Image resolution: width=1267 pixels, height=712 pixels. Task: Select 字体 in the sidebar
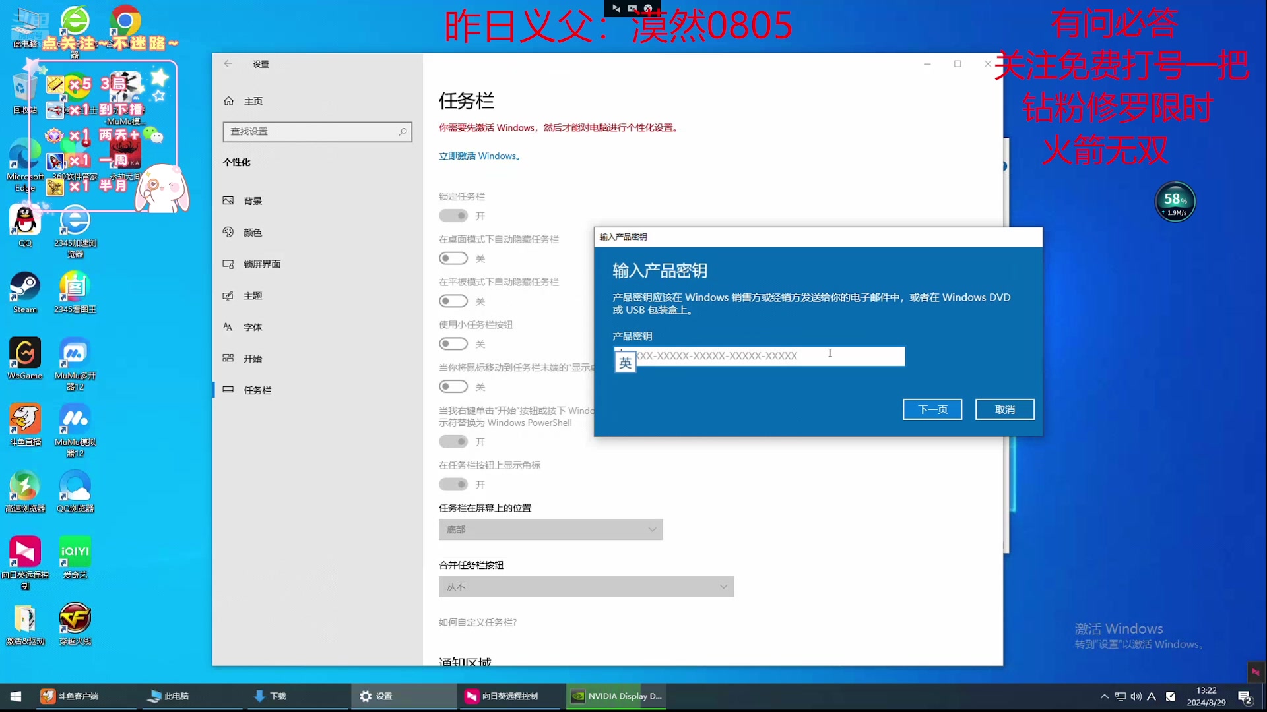[x=317, y=327]
